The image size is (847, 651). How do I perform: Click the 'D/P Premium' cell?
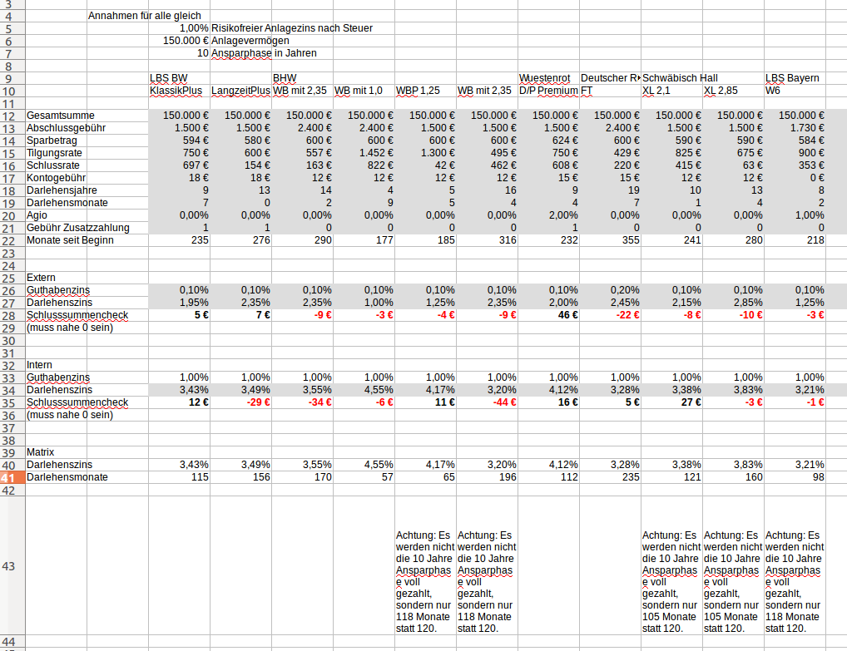[549, 90]
